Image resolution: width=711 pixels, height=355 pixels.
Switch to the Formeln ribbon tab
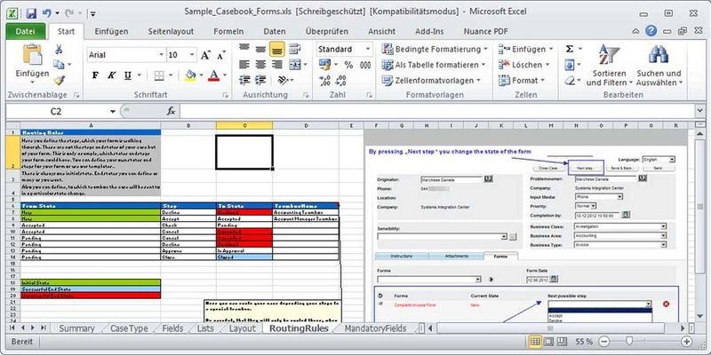[x=228, y=31]
